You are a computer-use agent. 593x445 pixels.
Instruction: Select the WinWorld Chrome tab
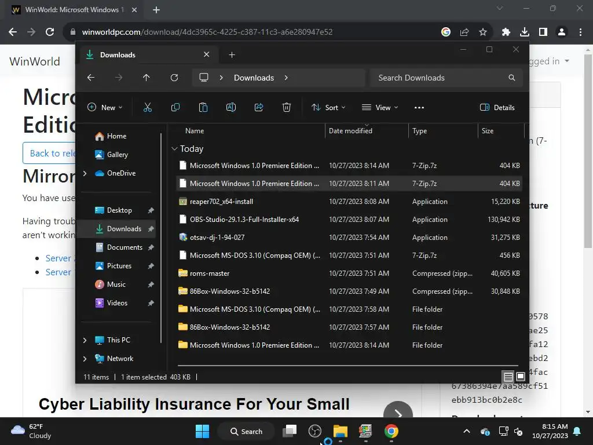click(74, 10)
